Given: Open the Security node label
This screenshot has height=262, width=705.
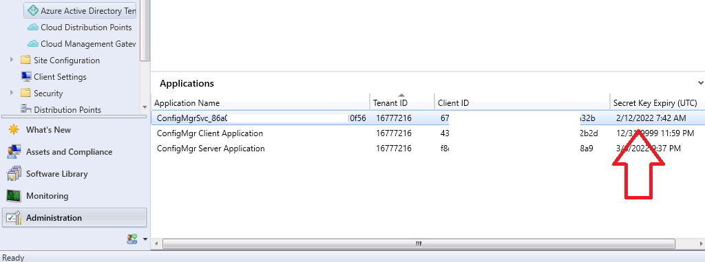Looking at the screenshot, I should 48,94.
